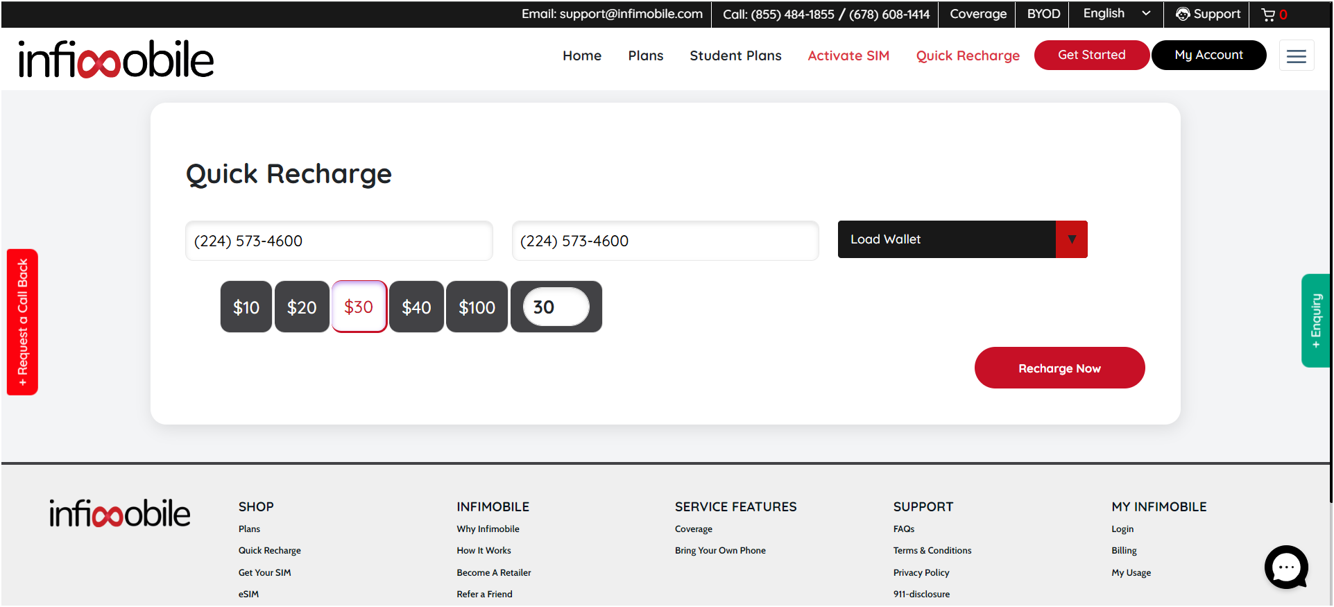Click the Get Started button

tap(1092, 55)
